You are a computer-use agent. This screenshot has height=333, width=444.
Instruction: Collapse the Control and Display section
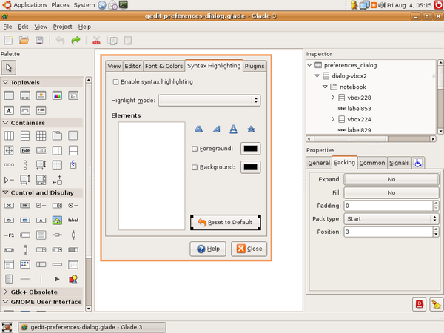click(5, 192)
